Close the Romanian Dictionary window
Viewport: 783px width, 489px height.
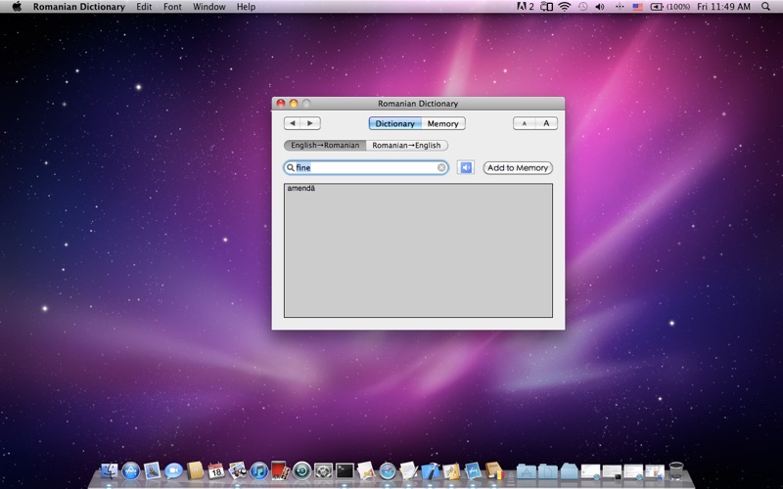coord(281,104)
